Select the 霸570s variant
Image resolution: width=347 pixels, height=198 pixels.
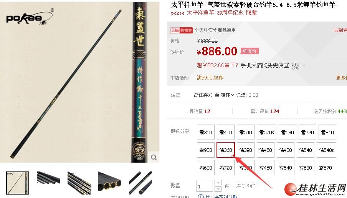[x=266, y=132]
